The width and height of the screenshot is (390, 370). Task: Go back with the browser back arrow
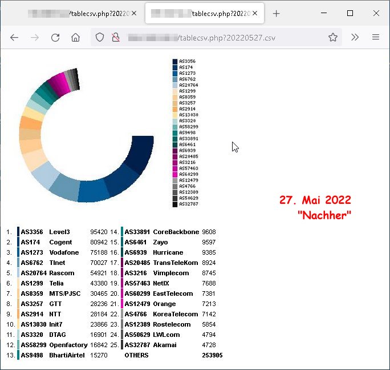(x=14, y=38)
